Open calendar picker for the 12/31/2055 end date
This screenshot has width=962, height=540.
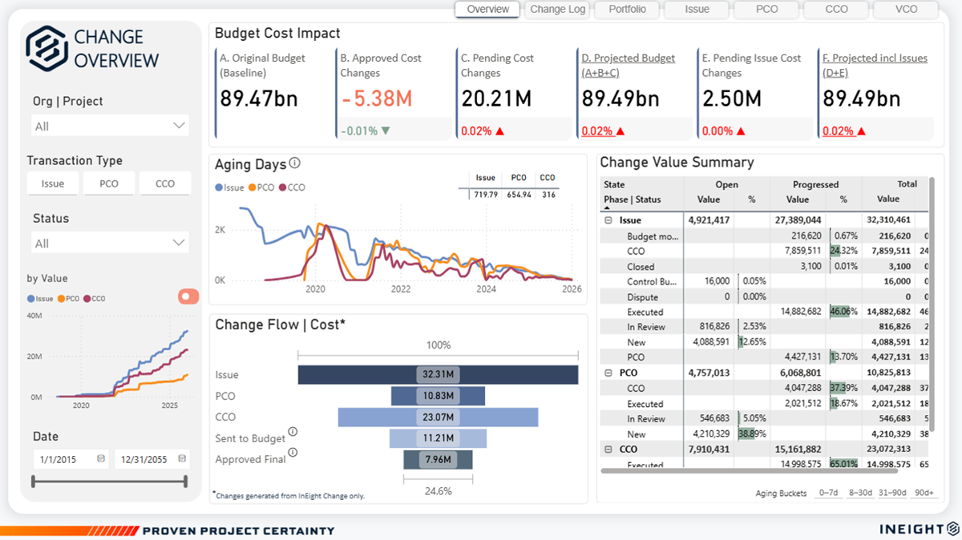(x=182, y=458)
